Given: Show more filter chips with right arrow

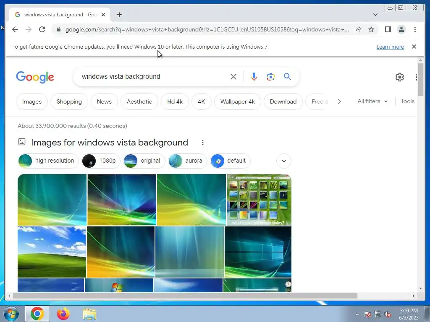Looking at the screenshot, I should (x=339, y=101).
